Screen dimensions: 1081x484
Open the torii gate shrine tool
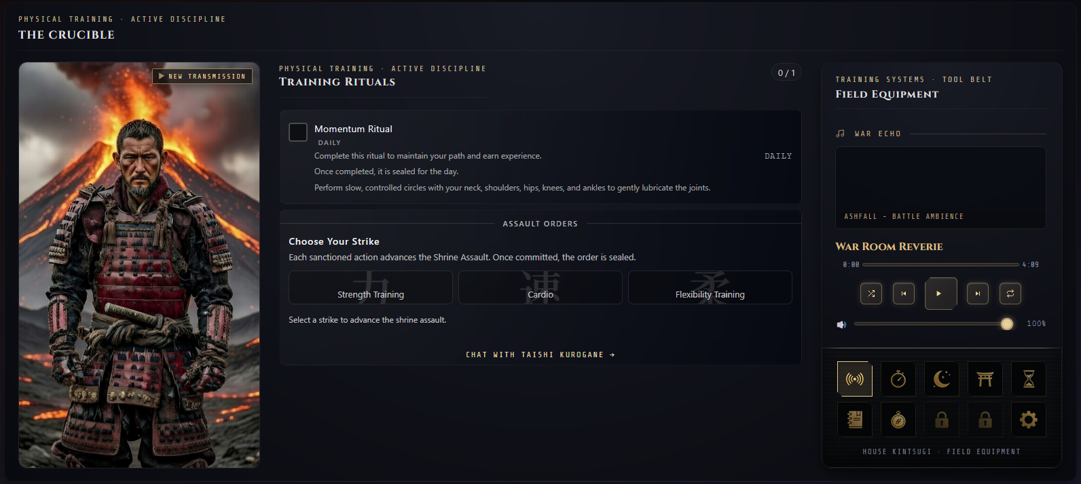[985, 379]
